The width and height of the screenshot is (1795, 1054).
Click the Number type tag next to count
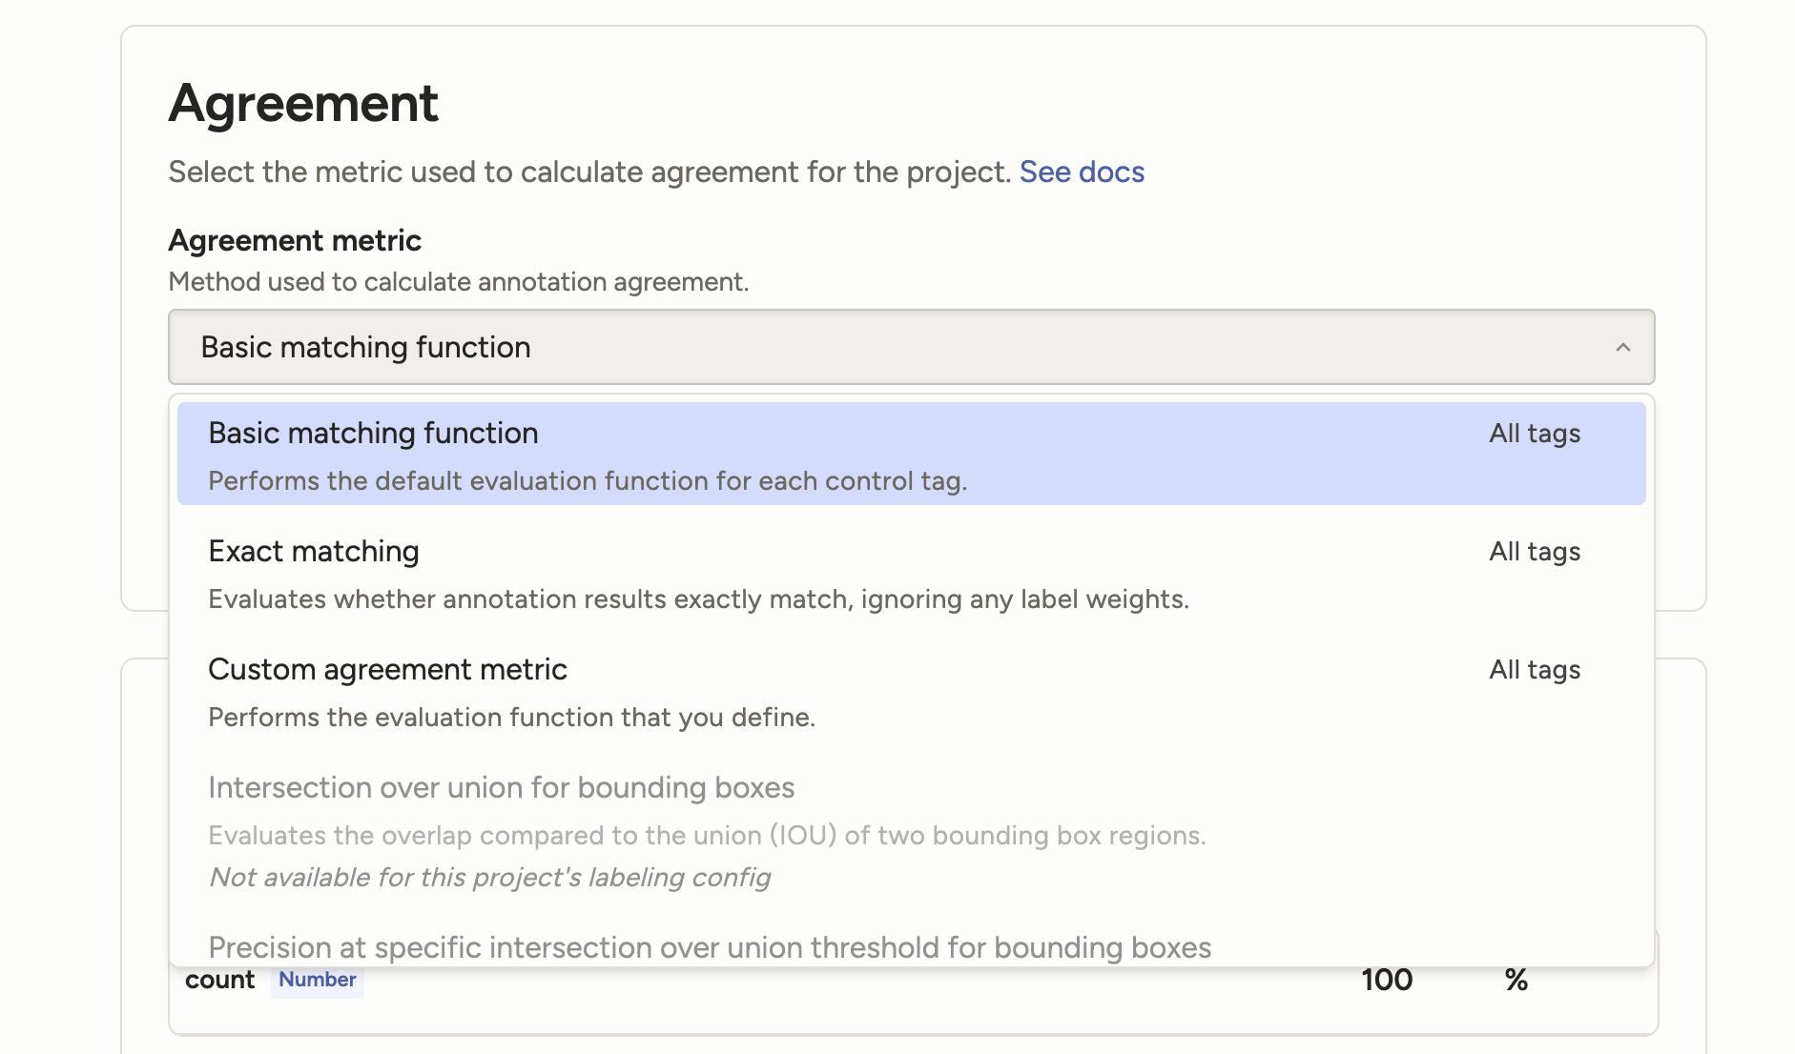point(317,980)
